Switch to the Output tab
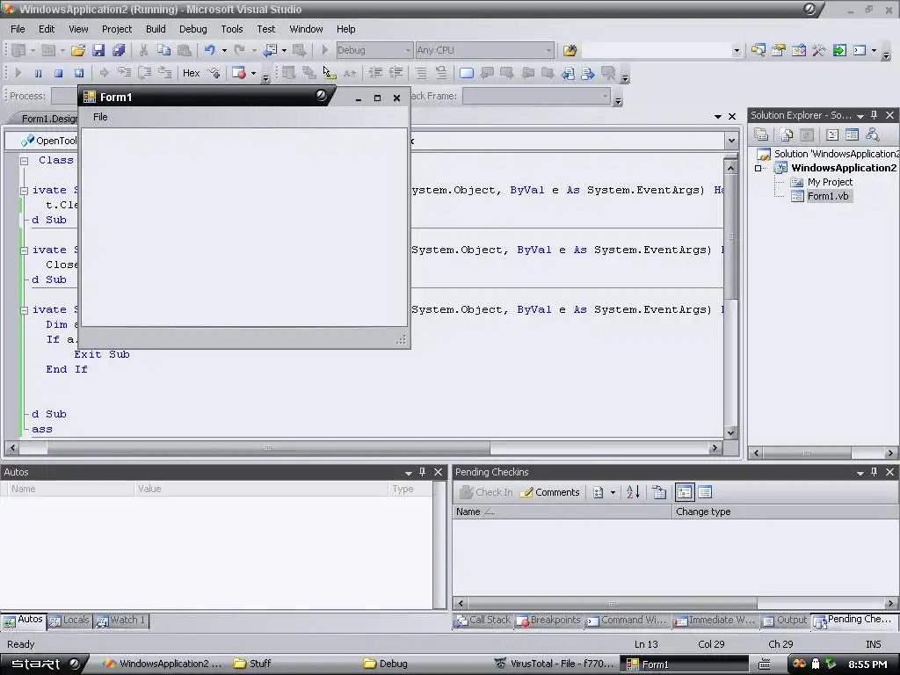This screenshot has width=900, height=675. tap(785, 621)
